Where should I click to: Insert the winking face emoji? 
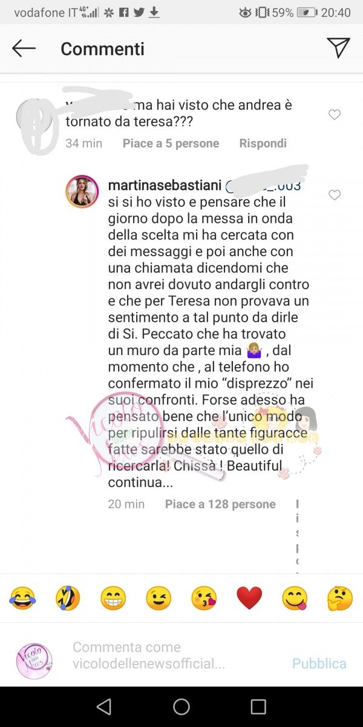[x=159, y=599]
